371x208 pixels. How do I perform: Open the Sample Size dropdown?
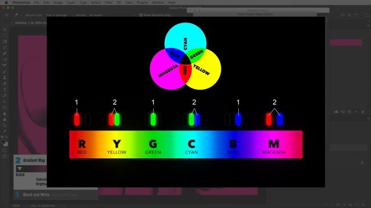[x=59, y=15]
